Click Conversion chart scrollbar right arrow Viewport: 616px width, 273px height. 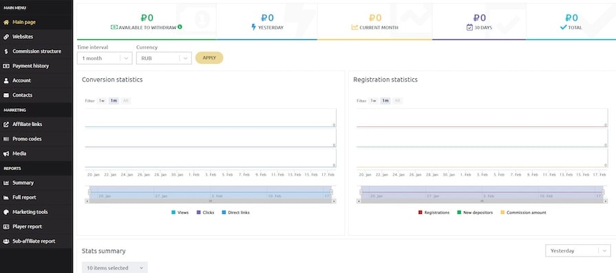334,201
